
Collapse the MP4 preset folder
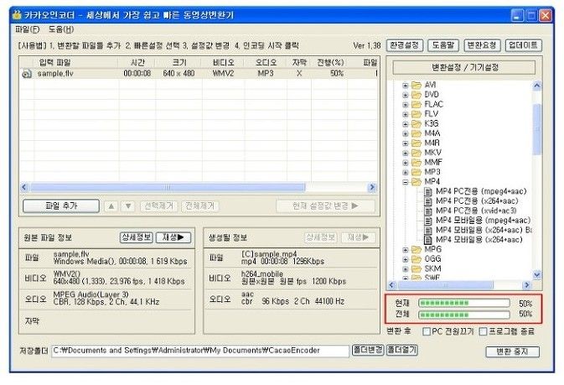[406, 182]
